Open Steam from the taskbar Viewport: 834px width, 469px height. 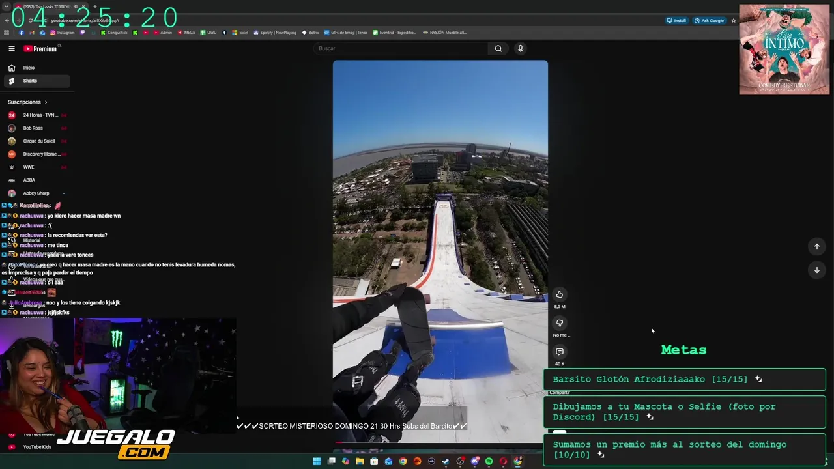click(446, 461)
